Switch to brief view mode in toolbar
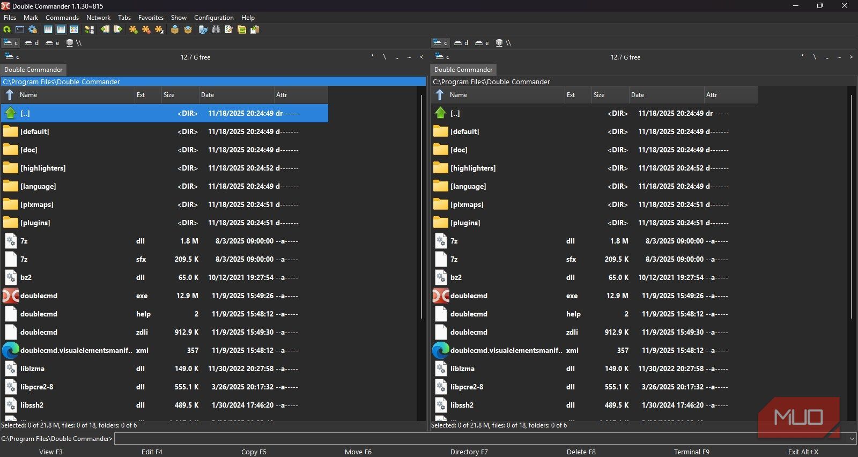 (48, 30)
